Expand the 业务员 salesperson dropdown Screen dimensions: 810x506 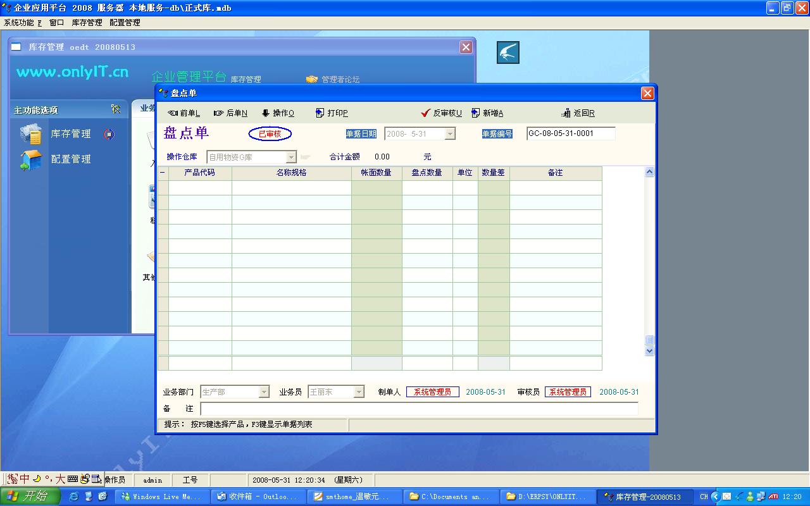[359, 392]
